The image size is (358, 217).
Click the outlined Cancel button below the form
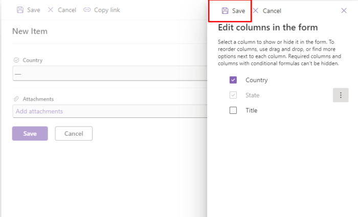coord(74,134)
